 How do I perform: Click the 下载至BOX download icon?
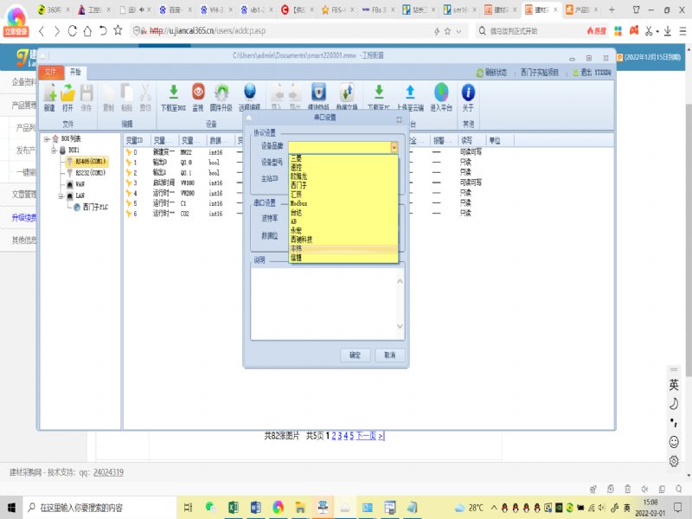pyautogui.click(x=173, y=93)
